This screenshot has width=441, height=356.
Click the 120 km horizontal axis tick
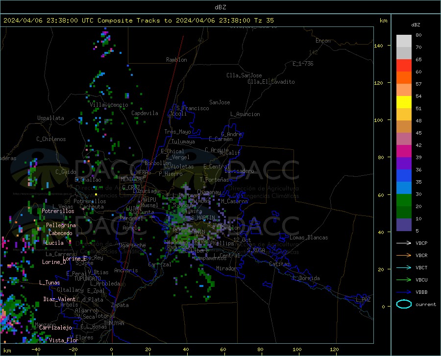334,349
